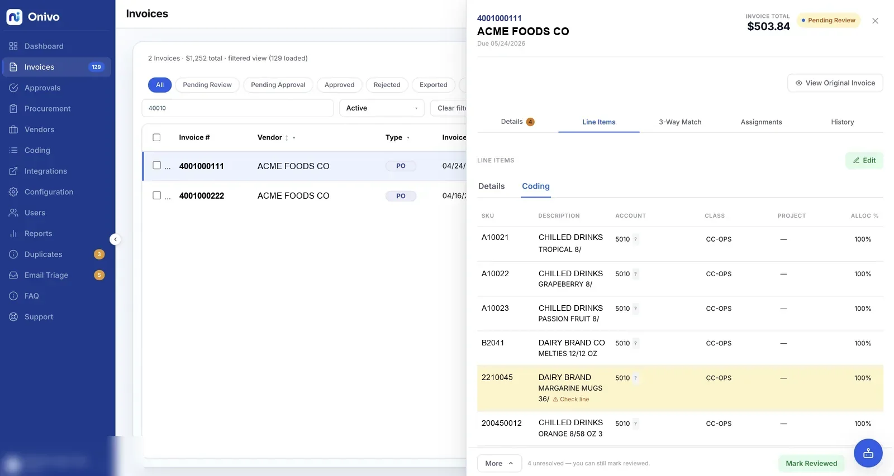Viewport: 894px width, 476px height.
Task: Open Invoices in the sidebar
Action: [x=57, y=67]
